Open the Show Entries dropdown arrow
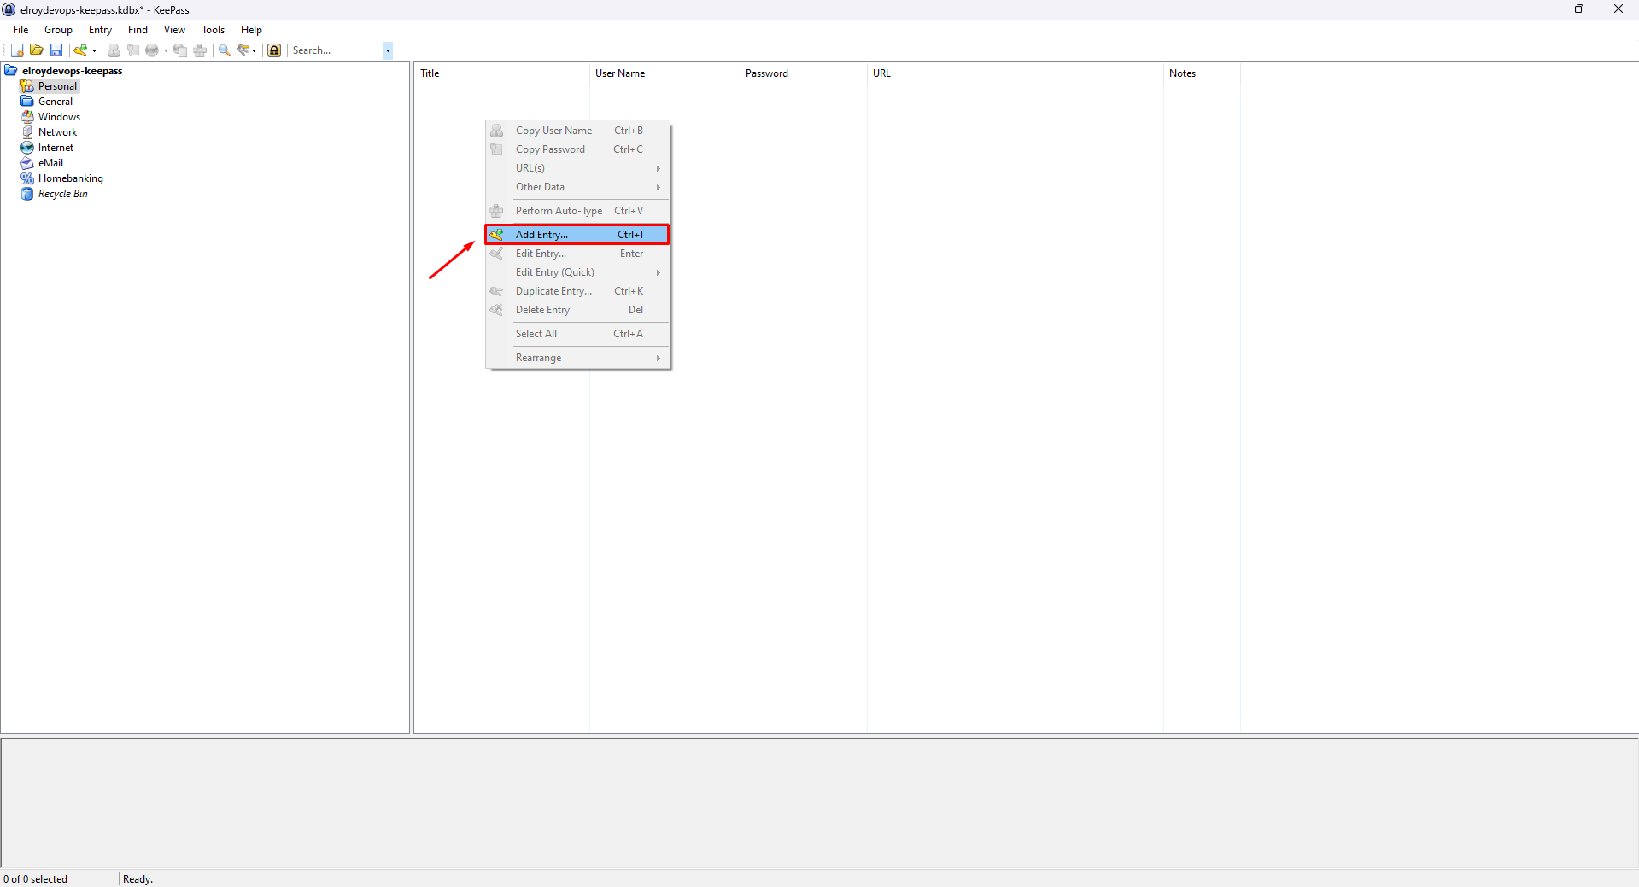 [255, 50]
